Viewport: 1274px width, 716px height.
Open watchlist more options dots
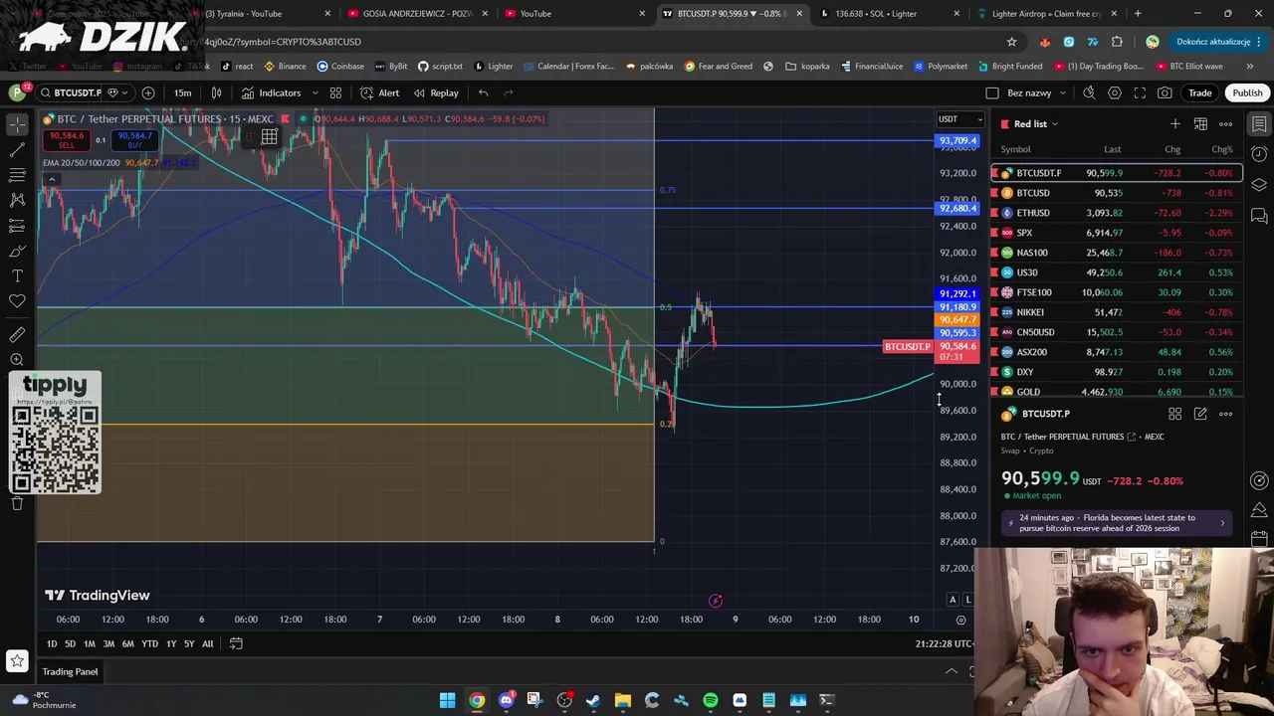pos(1226,123)
